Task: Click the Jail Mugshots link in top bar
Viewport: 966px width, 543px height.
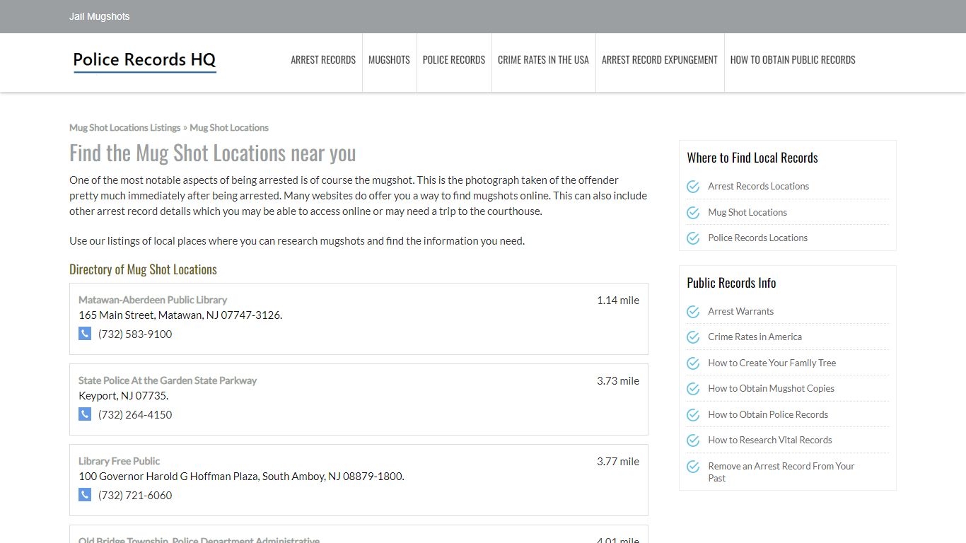Action: [100, 16]
